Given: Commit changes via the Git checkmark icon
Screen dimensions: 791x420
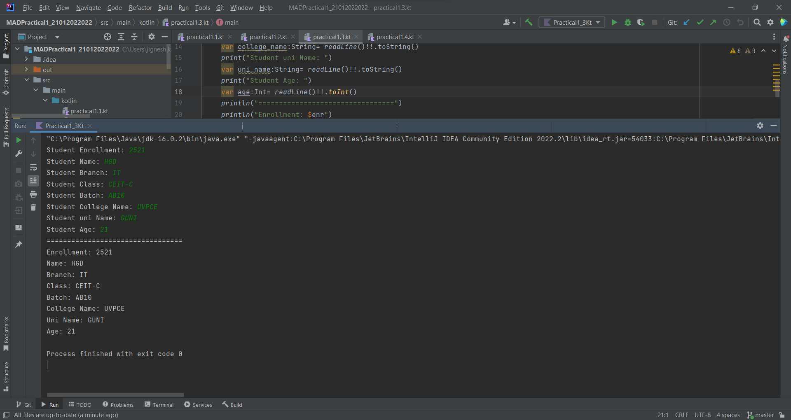Looking at the screenshot, I should tap(700, 22).
